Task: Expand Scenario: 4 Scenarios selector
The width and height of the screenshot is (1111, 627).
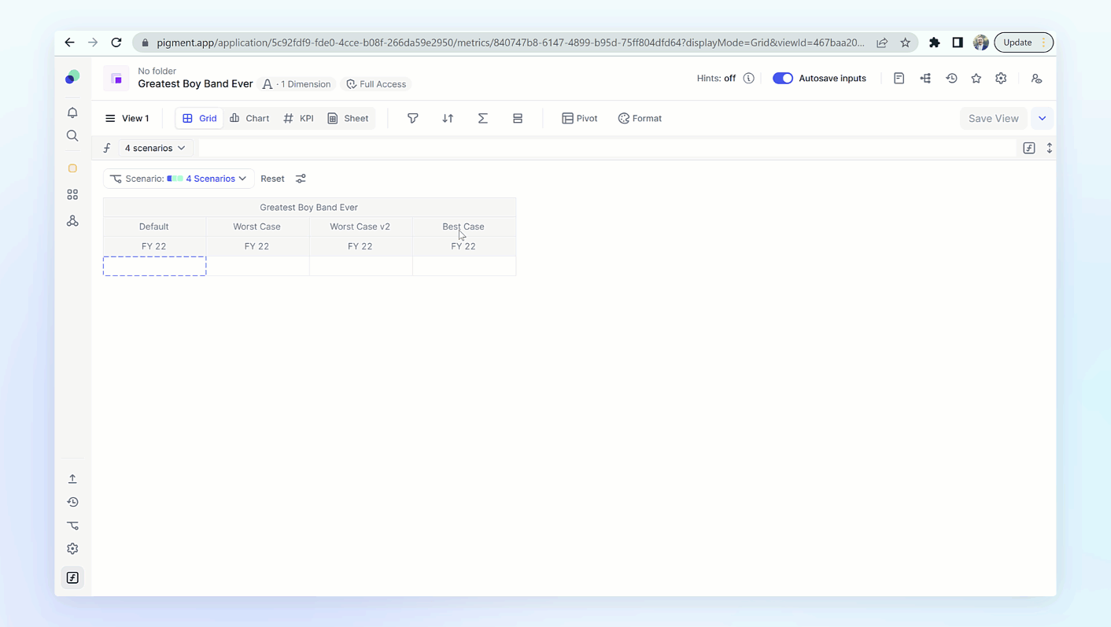Action: [x=179, y=179]
